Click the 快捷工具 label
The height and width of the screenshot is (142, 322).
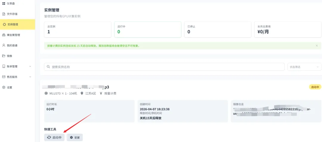pyautogui.click(x=50, y=129)
